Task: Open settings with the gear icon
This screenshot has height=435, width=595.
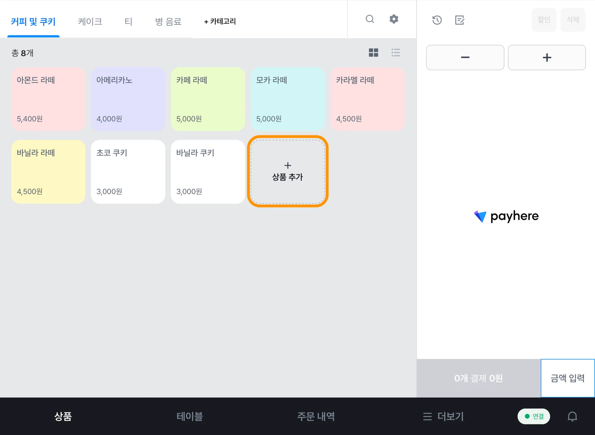Action: (394, 19)
